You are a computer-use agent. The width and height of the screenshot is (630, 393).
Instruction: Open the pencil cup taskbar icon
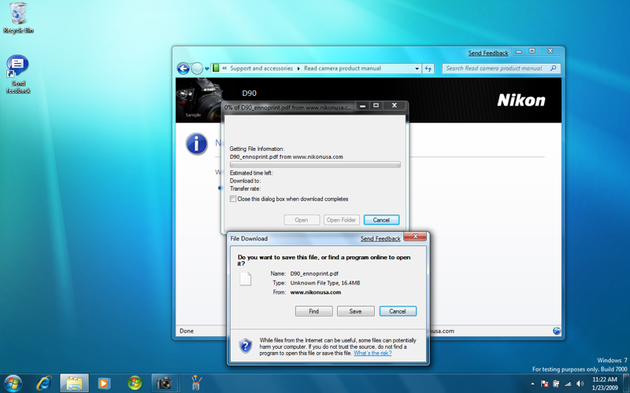[195, 384]
